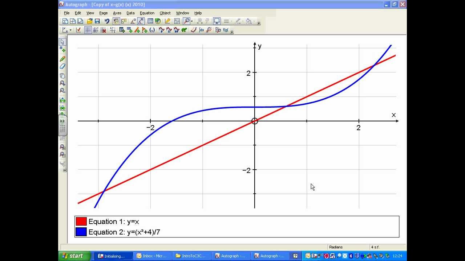Click the Enter Shape icon with plus

145,30
